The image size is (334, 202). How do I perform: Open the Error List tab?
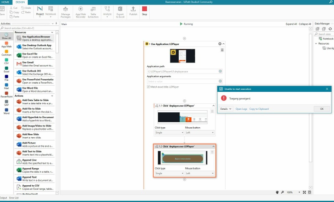(14, 198)
